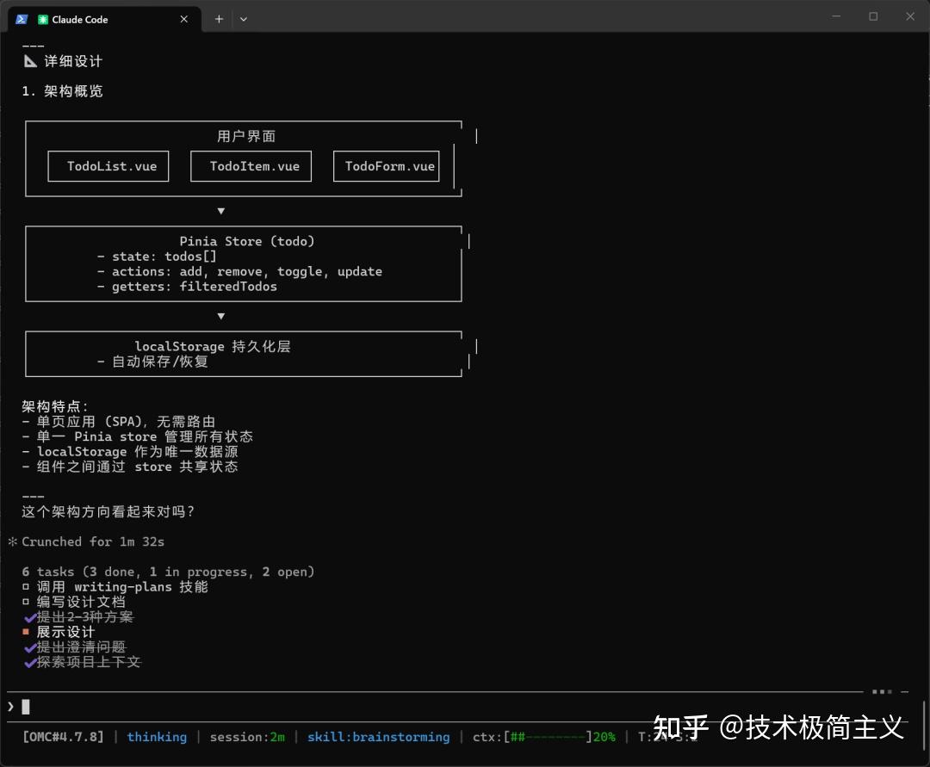Click the 详细设计 heading
This screenshot has height=767, width=930.
[73, 61]
